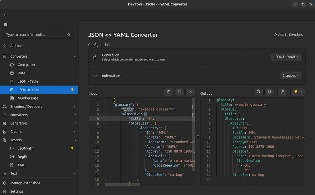Viewport: 315px width, 195px height.
Task: Expand the Encoders / Decoders group chevron
Action: click(75, 106)
